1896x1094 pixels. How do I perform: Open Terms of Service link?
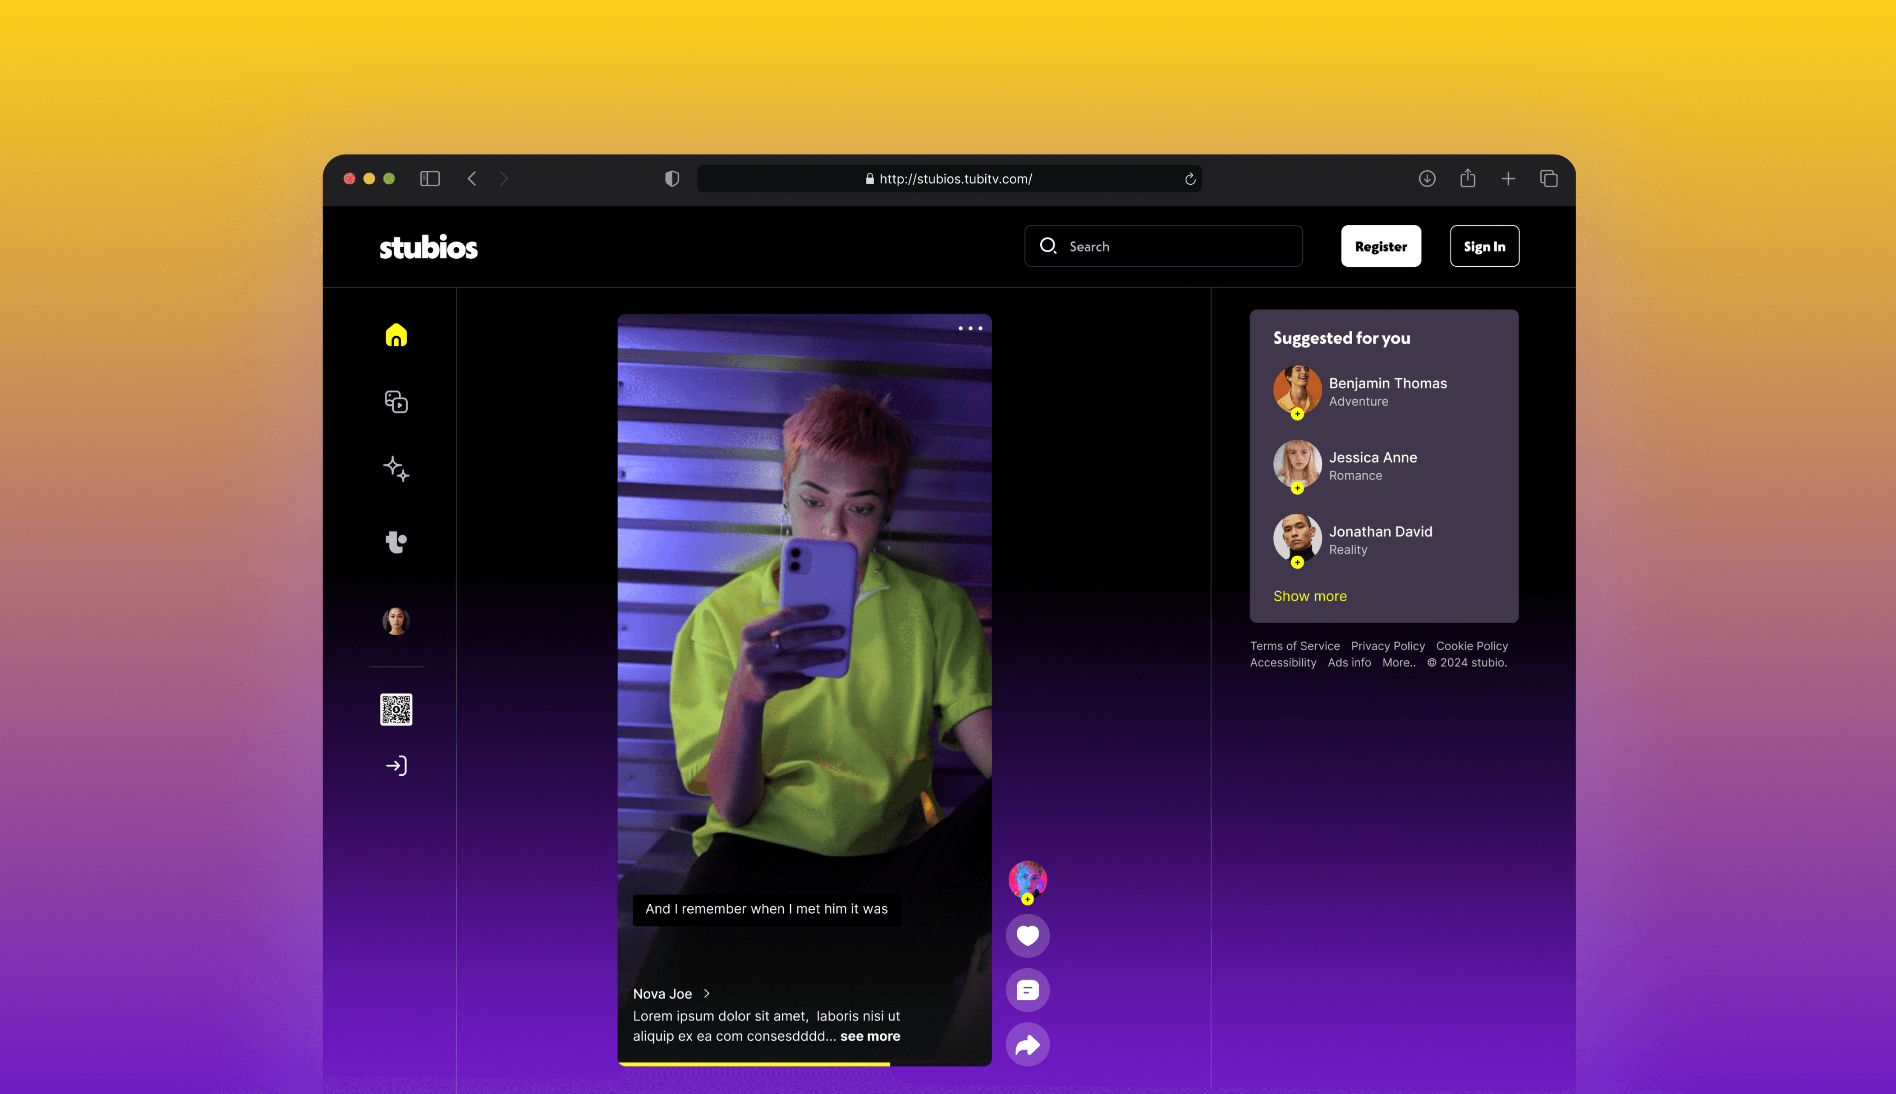pyautogui.click(x=1295, y=646)
